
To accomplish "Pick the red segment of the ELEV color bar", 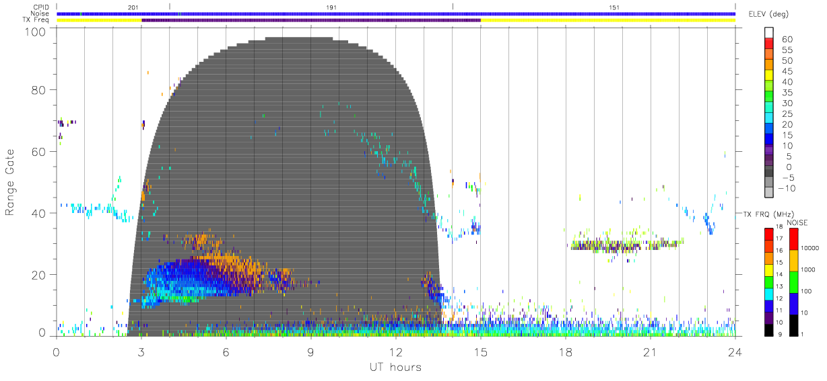I will coord(769,44).
